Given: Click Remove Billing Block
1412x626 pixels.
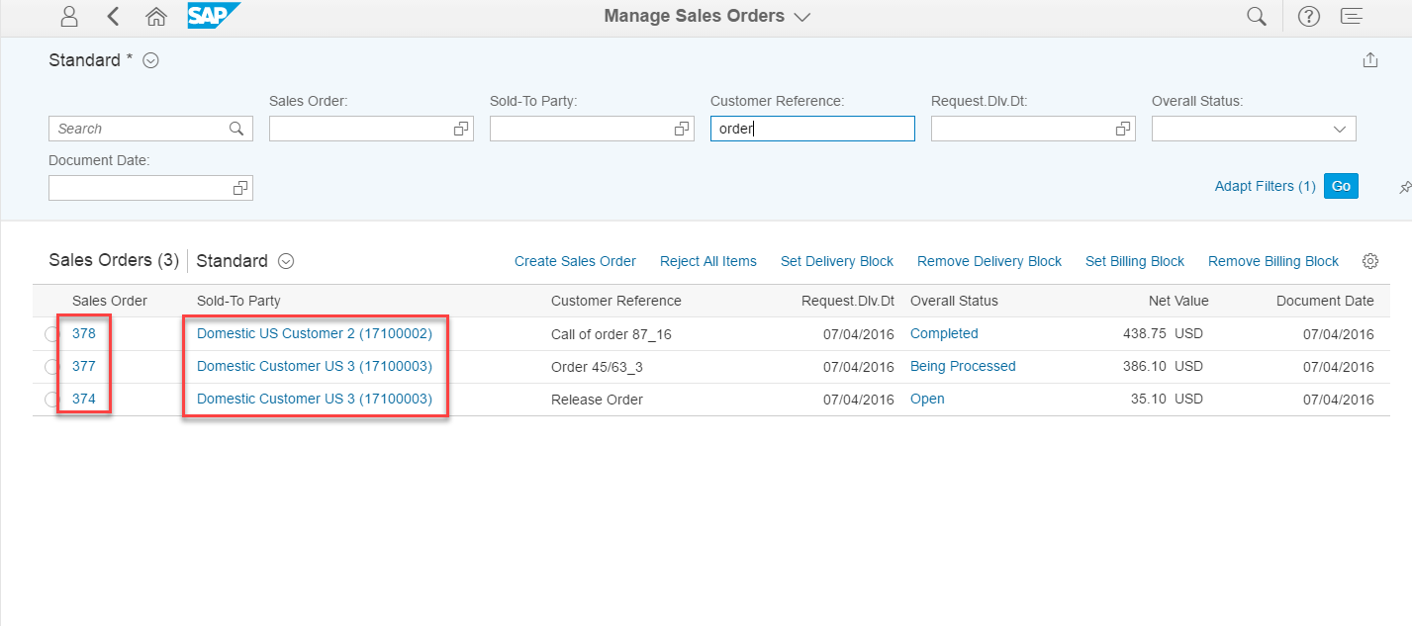Looking at the screenshot, I should click(1273, 261).
